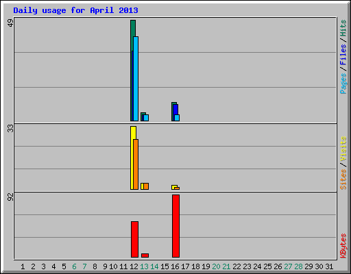Click the cyan Pages bar for day 12
This screenshot has height=274, width=351.
[136, 79]
